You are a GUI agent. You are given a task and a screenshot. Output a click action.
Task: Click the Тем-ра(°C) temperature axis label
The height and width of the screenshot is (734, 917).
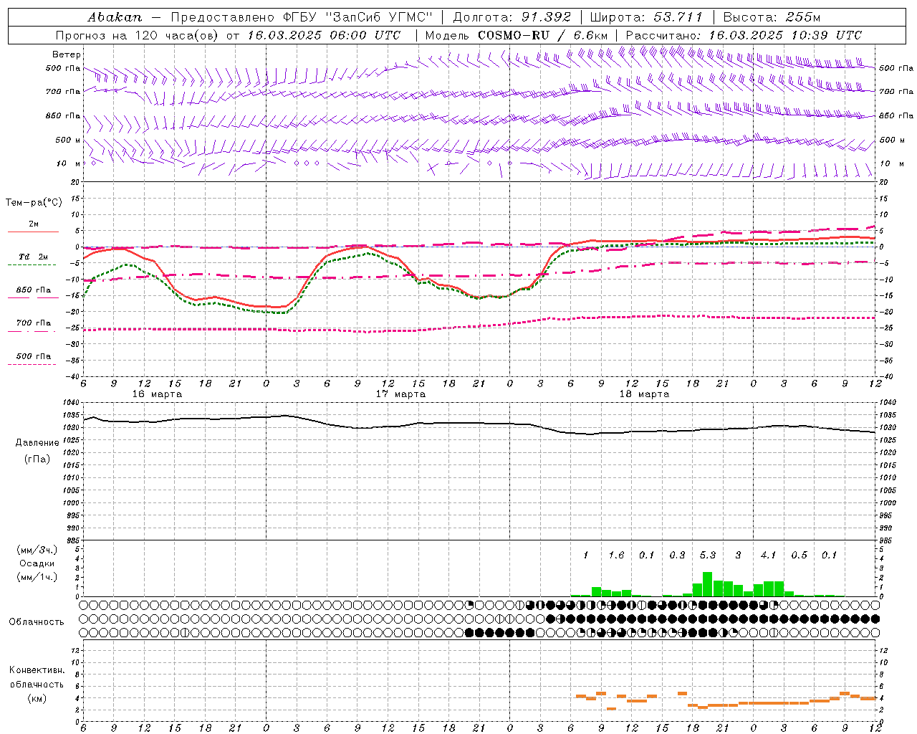pyautogui.click(x=34, y=203)
